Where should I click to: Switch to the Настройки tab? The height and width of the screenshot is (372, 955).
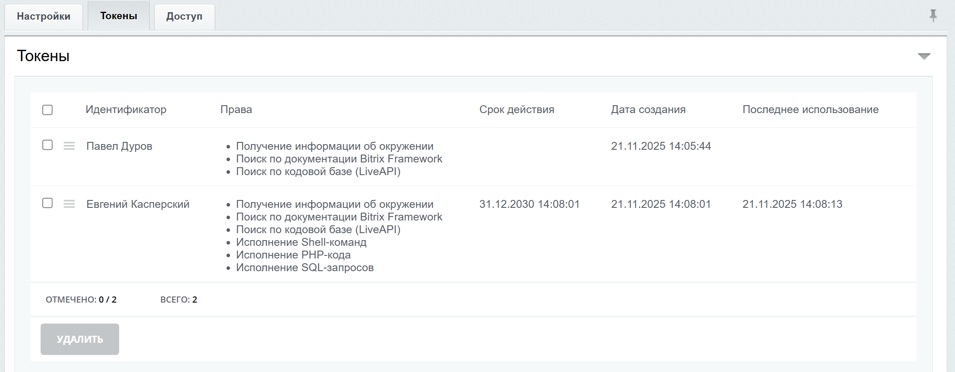click(44, 17)
